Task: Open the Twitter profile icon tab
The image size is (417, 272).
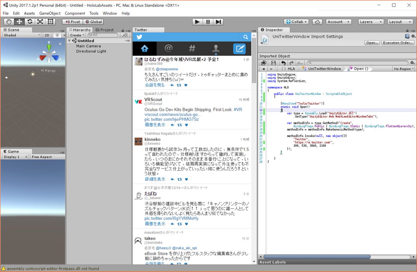Action: tap(216, 49)
